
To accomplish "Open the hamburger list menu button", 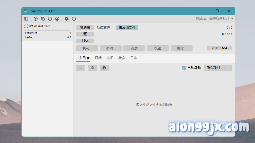I will 81,68.
